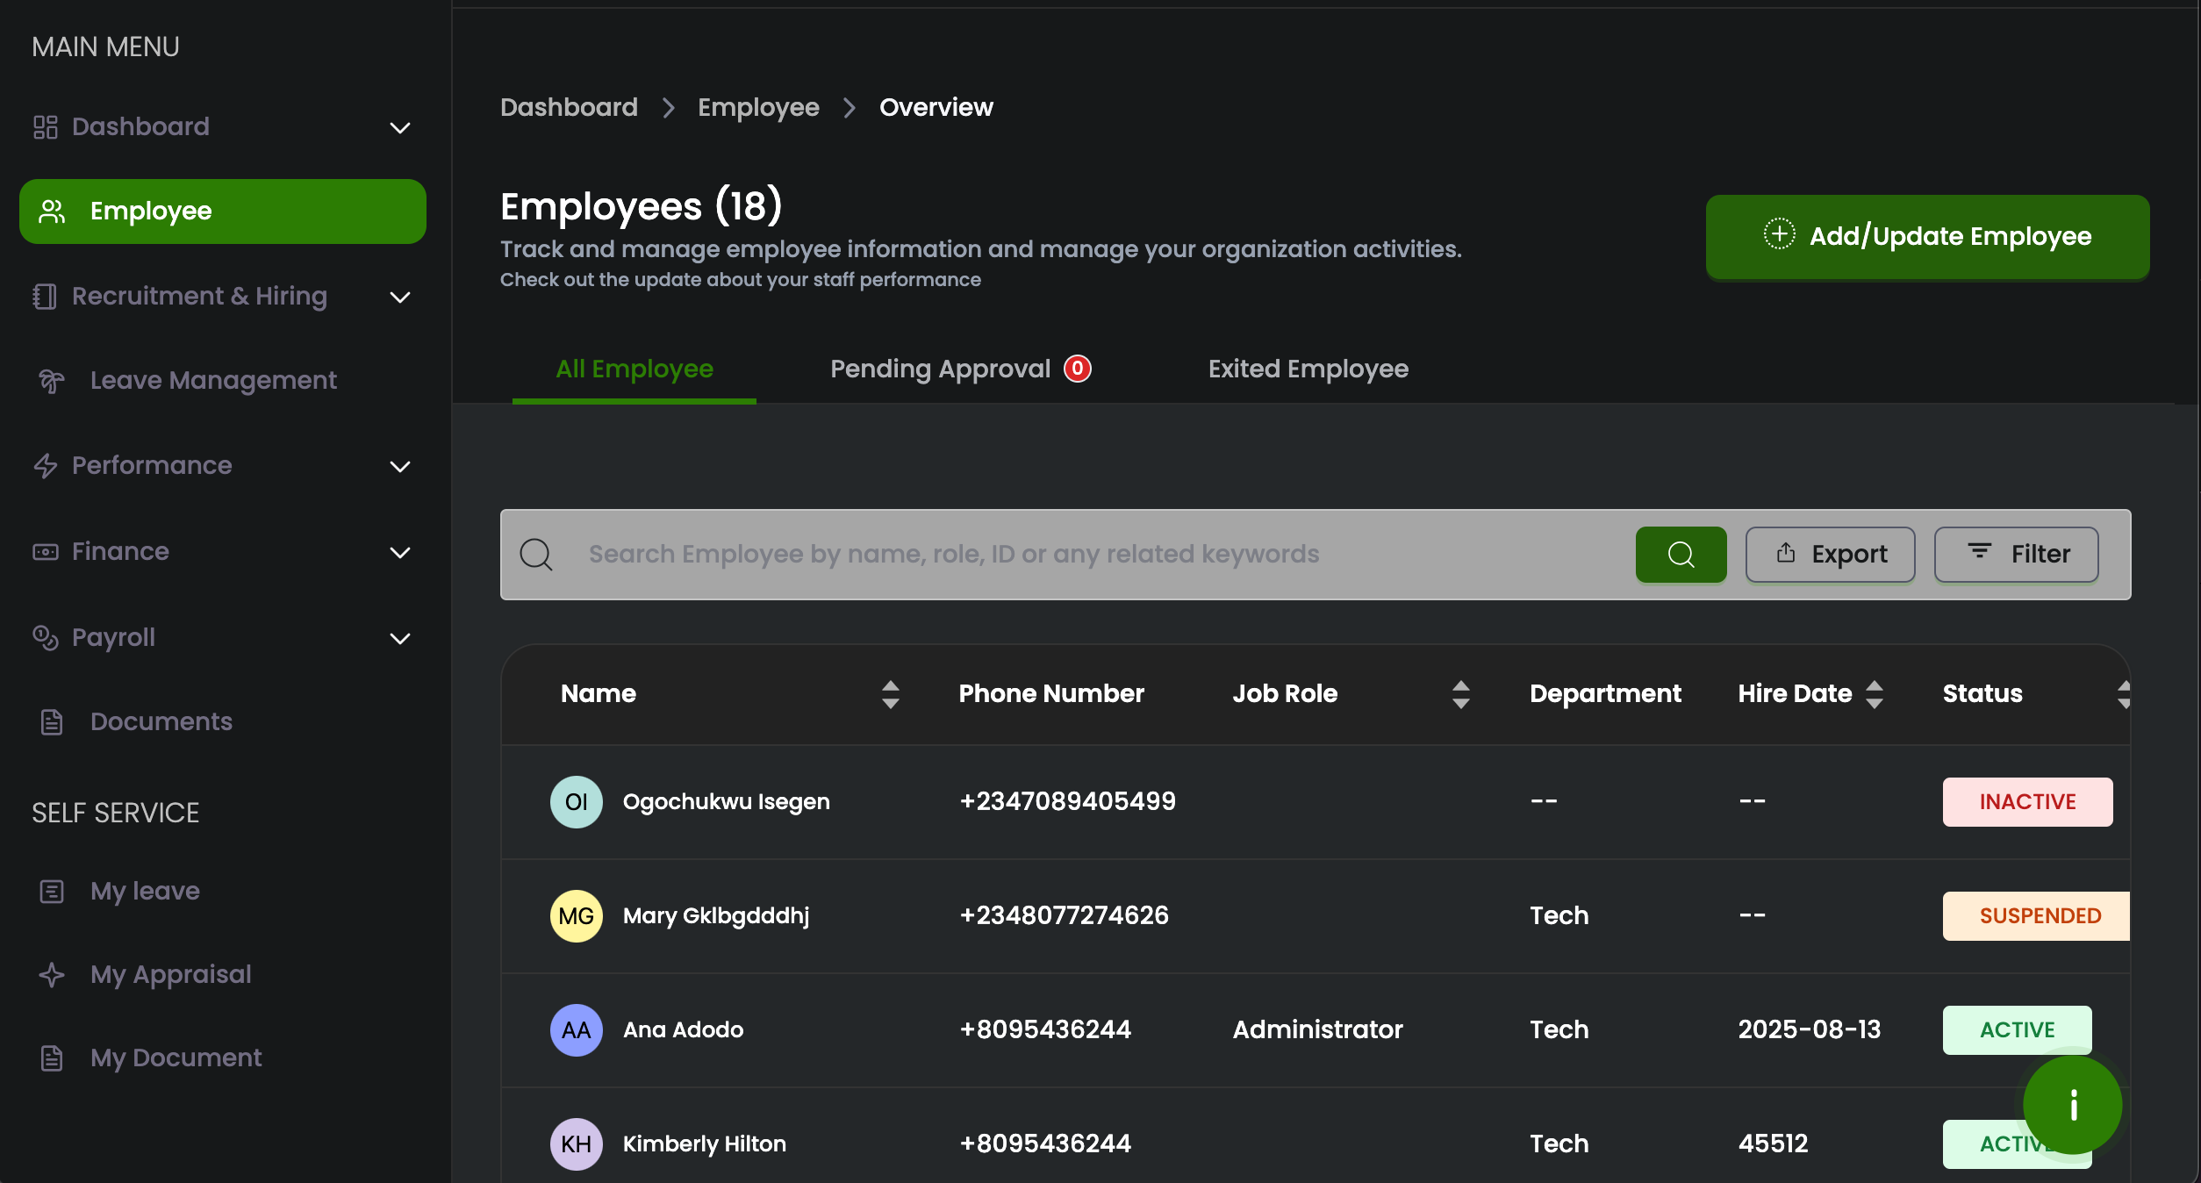This screenshot has width=2201, height=1183.
Task: Click Ogochukwu Isegen's OI avatar
Action: click(576, 801)
